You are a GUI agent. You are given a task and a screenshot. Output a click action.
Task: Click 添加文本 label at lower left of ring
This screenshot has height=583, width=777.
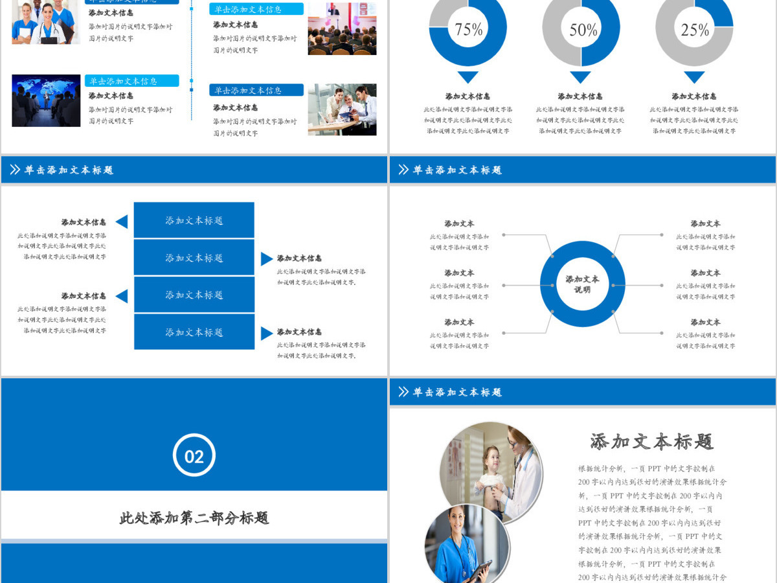(x=459, y=322)
